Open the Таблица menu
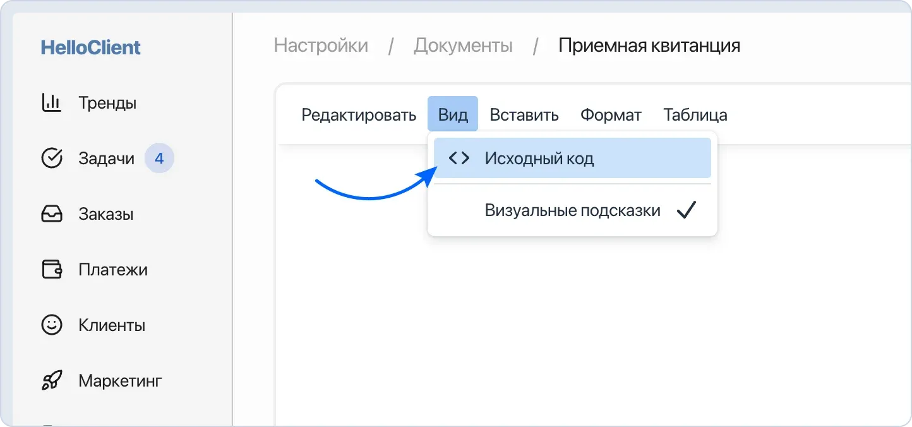This screenshot has width=912, height=427. coord(694,114)
